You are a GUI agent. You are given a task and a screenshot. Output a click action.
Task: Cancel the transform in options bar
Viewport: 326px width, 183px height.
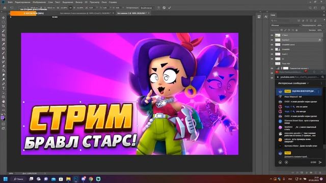[x=164, y=8]
